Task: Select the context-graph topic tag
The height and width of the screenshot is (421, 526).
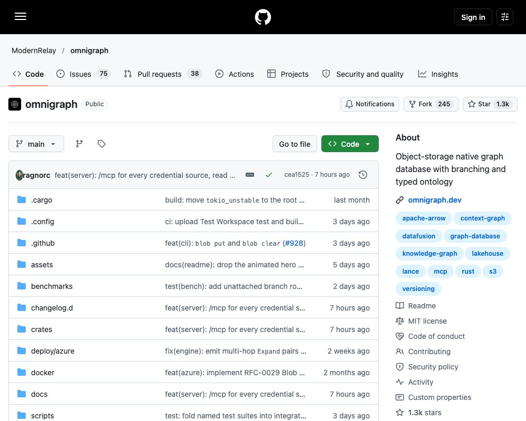Action: pos(482,218)
